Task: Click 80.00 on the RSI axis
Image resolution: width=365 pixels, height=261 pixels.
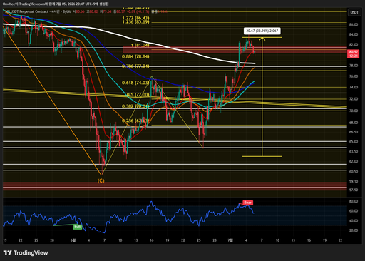Action: [354, 201]
